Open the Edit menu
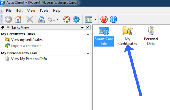The height and width of the screenshot is (110, 170). 19,11
